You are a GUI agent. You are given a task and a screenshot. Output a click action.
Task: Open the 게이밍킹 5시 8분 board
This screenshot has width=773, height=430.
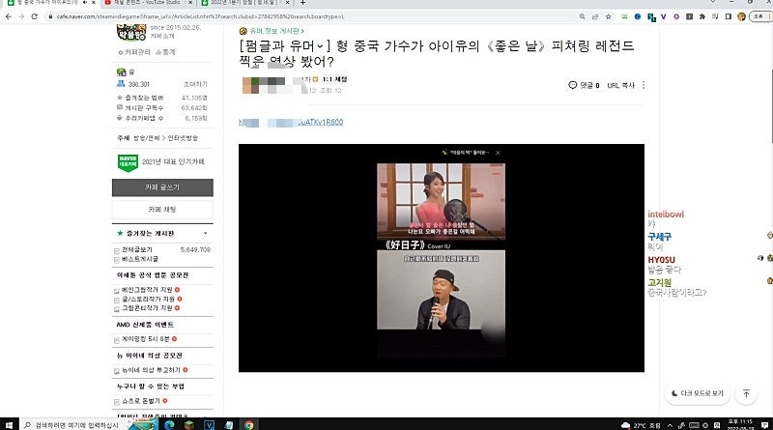pos(146,339)
